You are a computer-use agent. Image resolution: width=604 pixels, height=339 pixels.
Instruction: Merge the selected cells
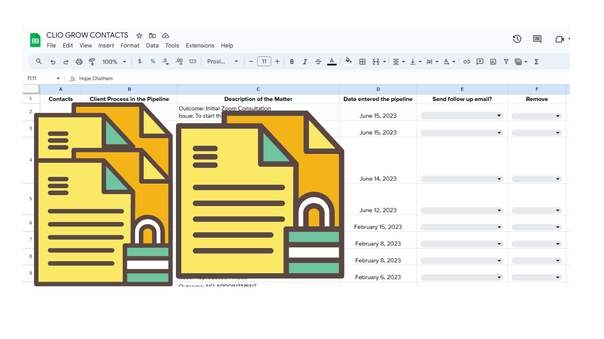coord(376,62)
